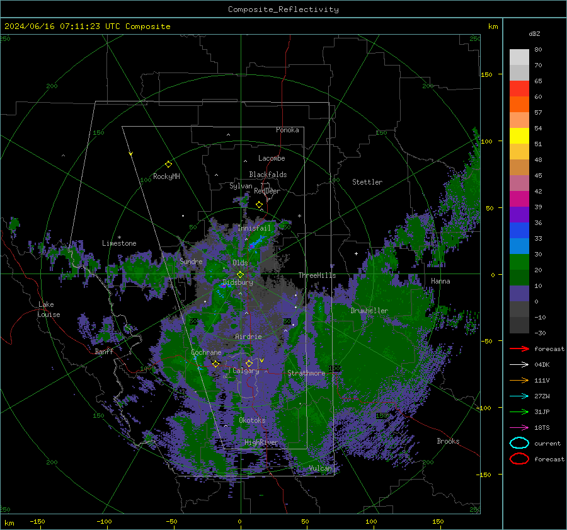Select the Vulcan label
Screen dimensions: 567x530
(321, 468)
